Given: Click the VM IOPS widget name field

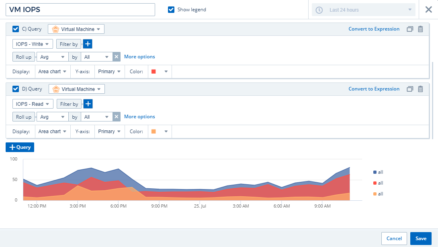Looking at the screenshot, I should pos(80,10).
